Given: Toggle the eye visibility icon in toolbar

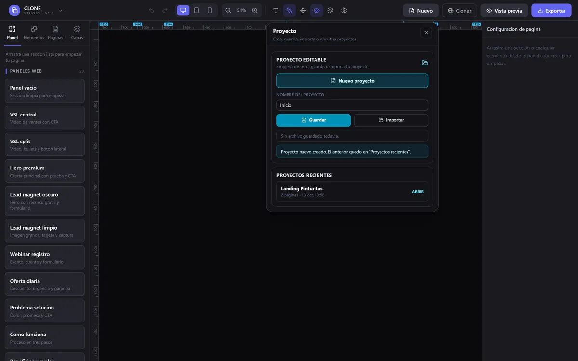Looking at the screenshot, I should tap(316, 10).
